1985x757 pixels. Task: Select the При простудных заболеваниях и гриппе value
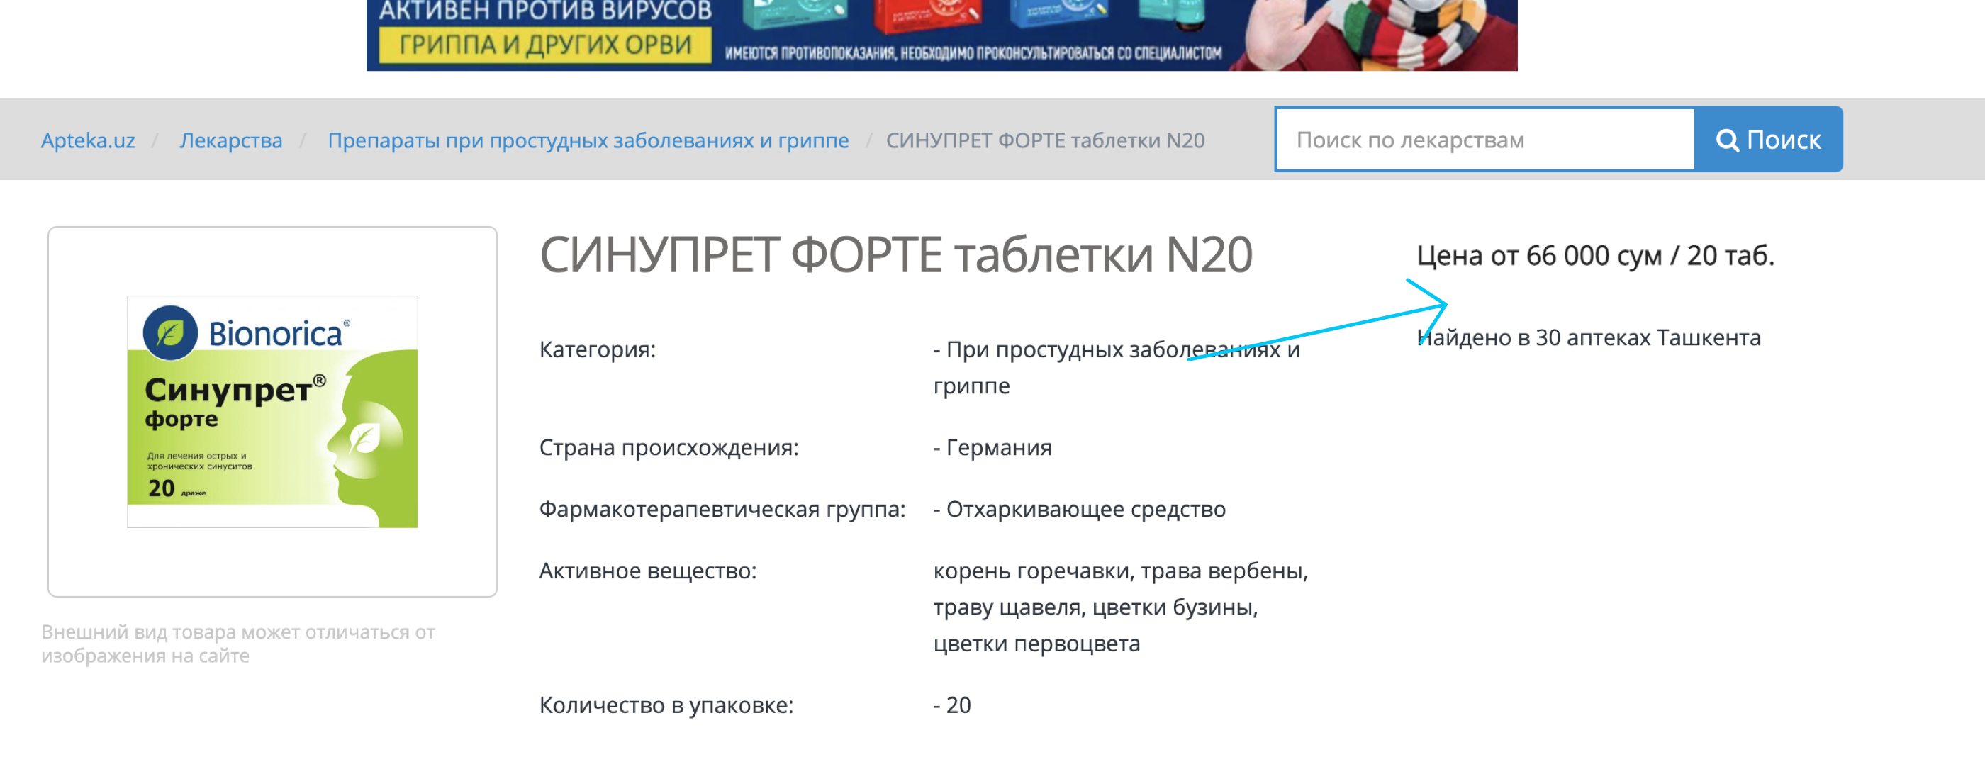(x=1117, y=367)
